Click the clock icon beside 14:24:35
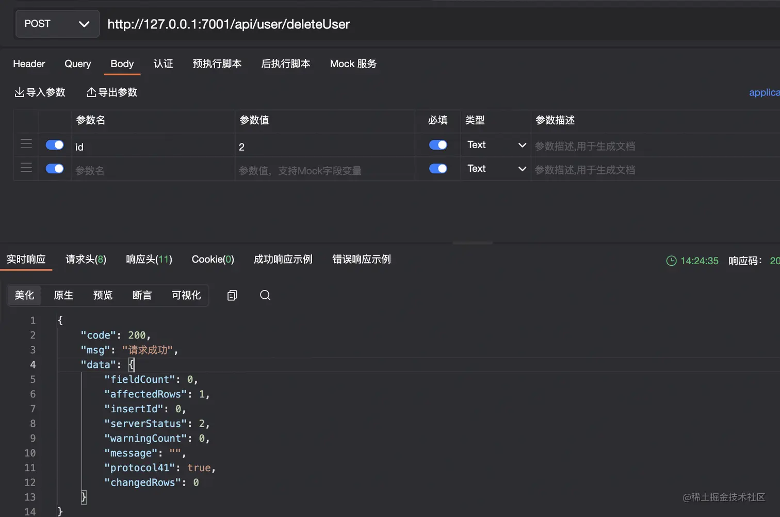This screenshot has width=780, height=517. [671, 261]
